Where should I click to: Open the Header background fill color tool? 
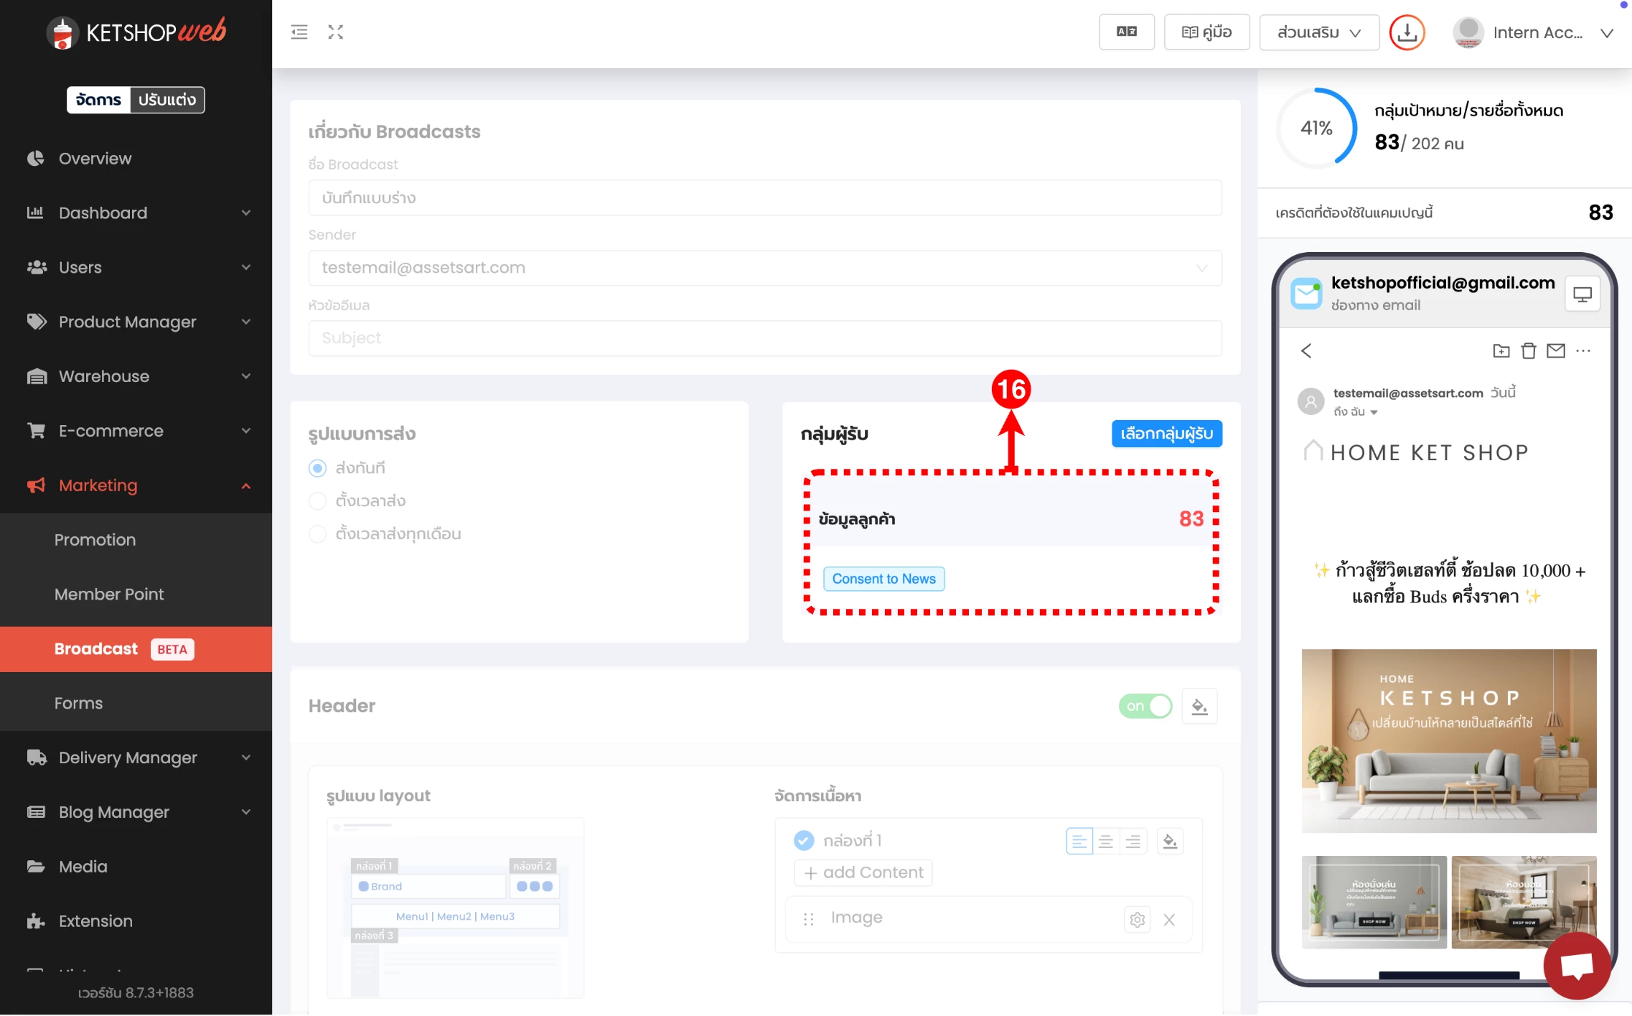[1199, 707]
